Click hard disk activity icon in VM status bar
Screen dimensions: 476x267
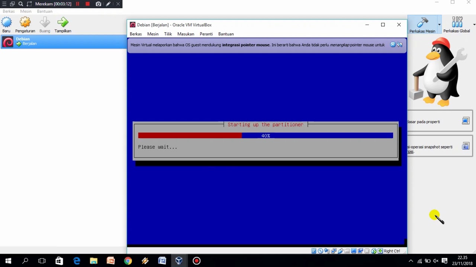[x=314, y=251]
